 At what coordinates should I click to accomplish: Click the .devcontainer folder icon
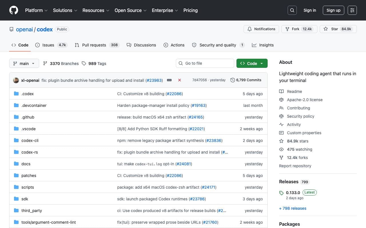16,105
